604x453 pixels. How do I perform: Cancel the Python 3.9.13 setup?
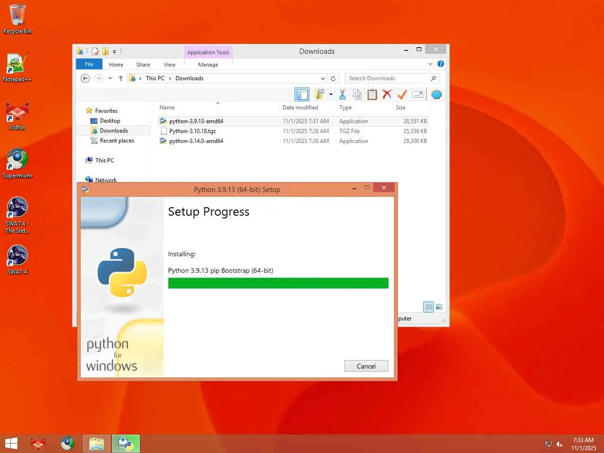point(366,366)
